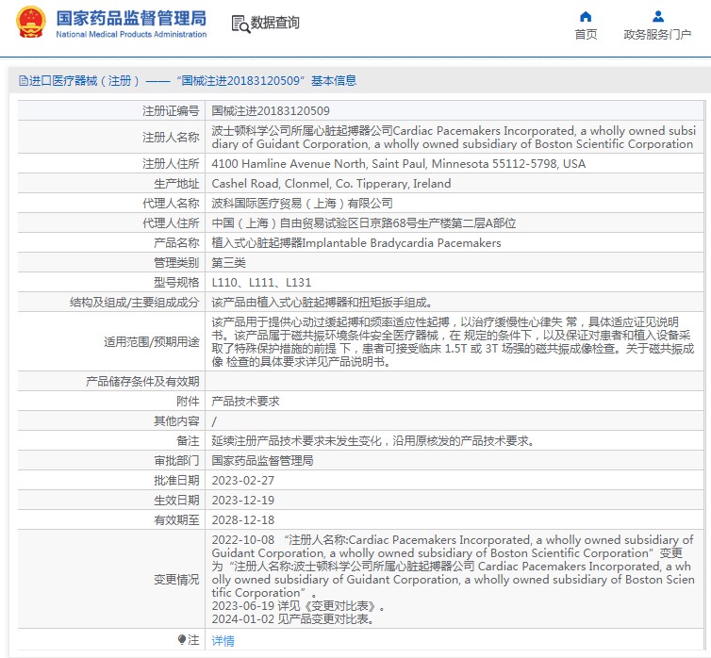The height and width of the screenshot is (658, 711).
Task: Click the document icon before 进口医疗器械
Action: pyautogui.click(x=24, y=81)
